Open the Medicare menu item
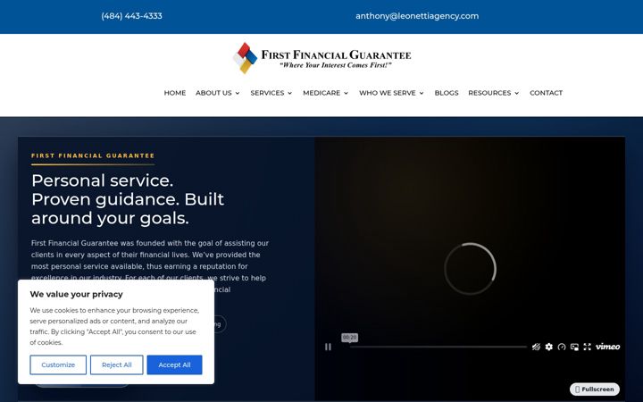The image size is (643, 402). (321, 93)
